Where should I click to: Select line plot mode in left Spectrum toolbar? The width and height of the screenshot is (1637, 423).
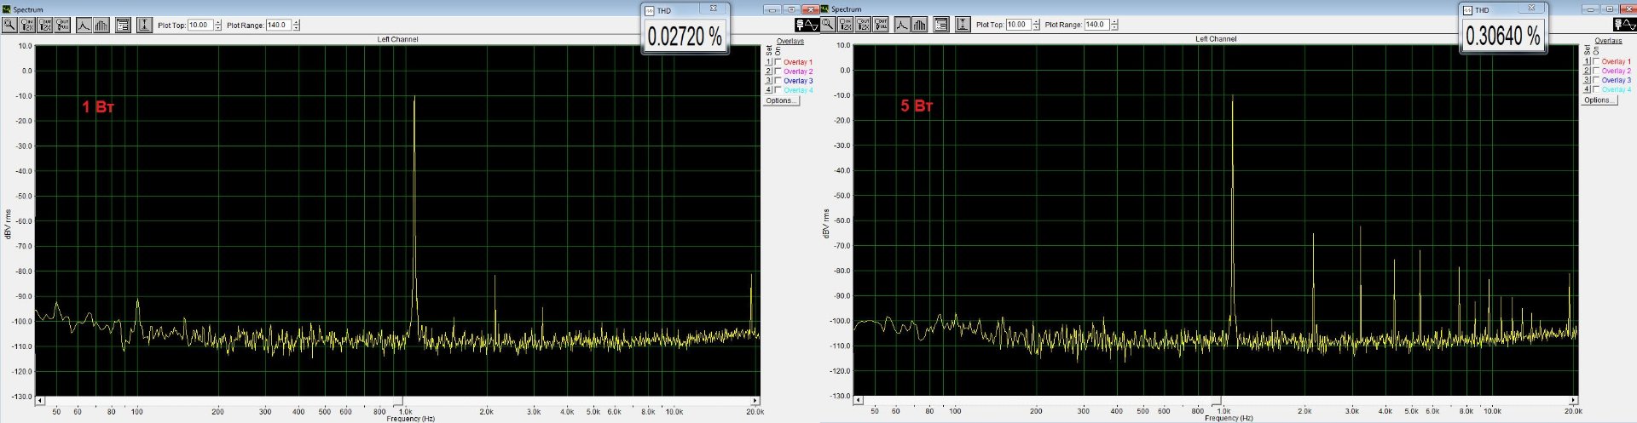[x=84, y=25]
